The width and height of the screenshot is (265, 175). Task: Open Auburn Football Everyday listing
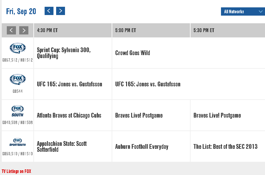point(142,147)
